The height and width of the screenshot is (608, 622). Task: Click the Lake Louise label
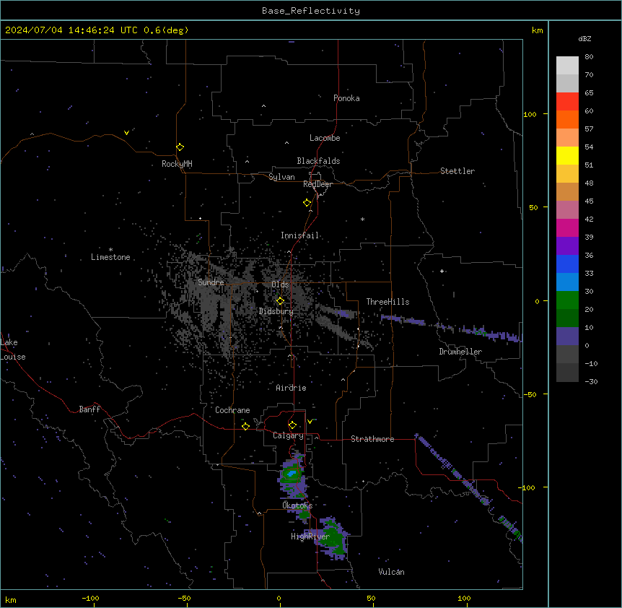pos(13,349)
